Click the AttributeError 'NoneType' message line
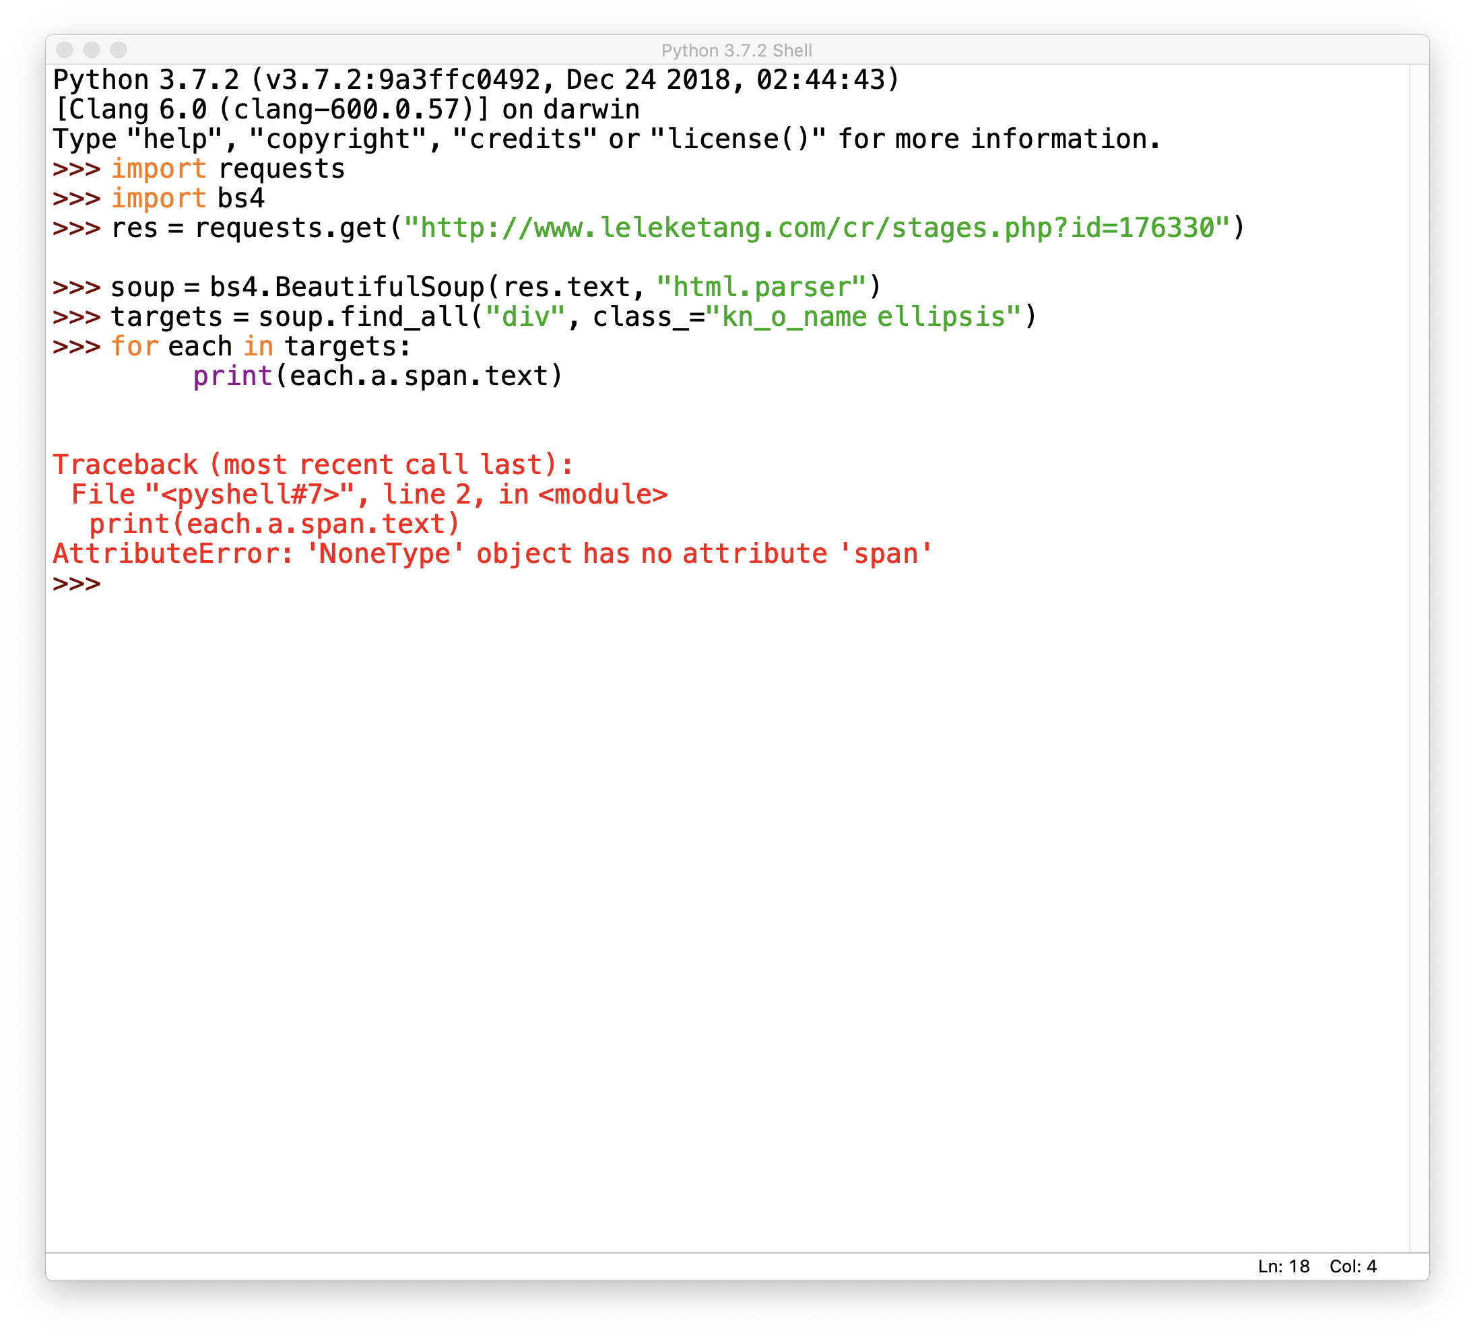This screenshot has width=1475, height=1337. (492, 553)
